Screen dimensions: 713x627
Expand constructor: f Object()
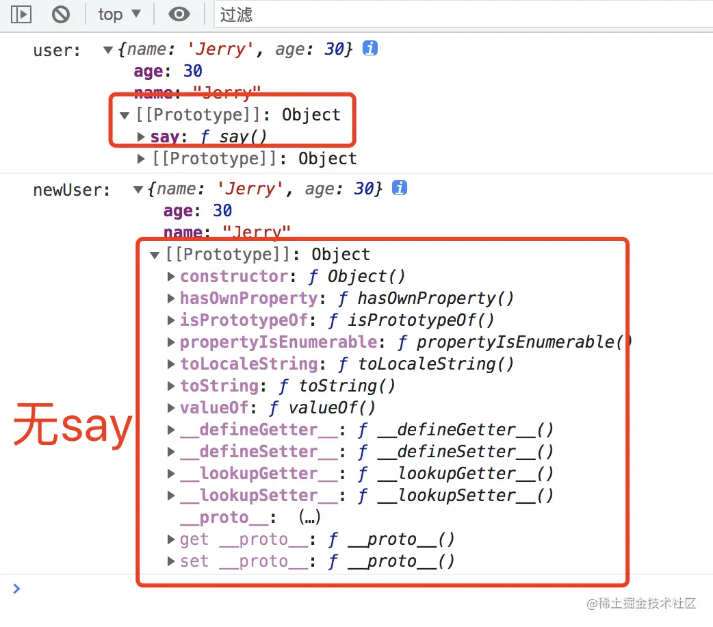[x=171, y=276]
